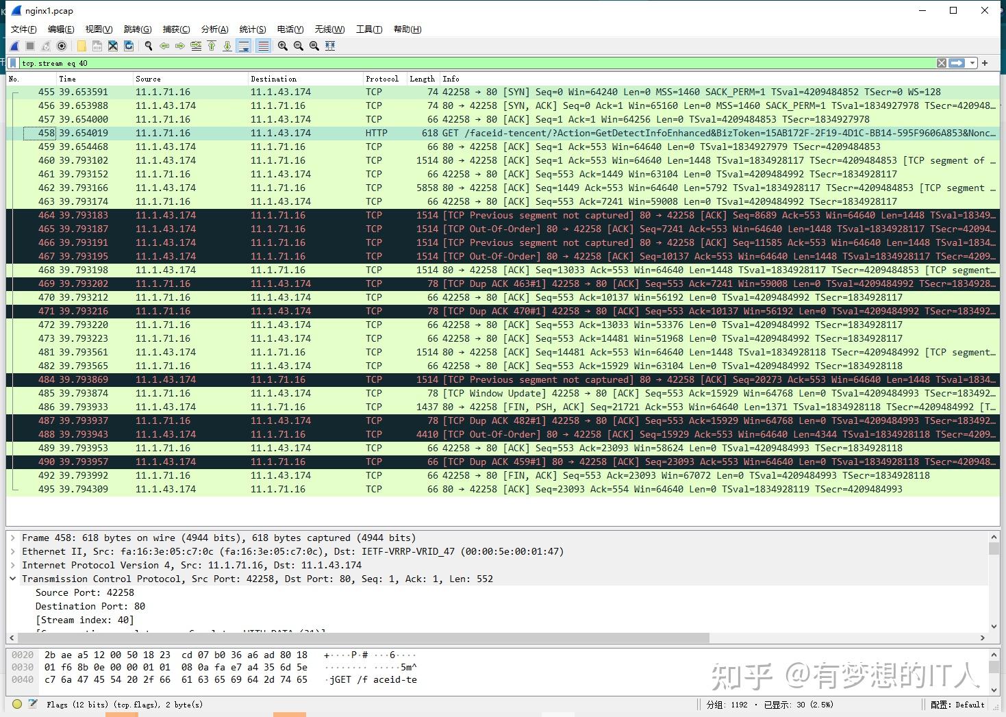
Task: Jump to last packet icon
Action: pos(227,46)
